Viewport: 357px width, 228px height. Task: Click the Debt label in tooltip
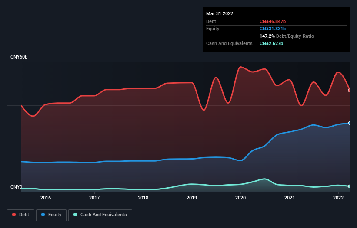[211, 21]
